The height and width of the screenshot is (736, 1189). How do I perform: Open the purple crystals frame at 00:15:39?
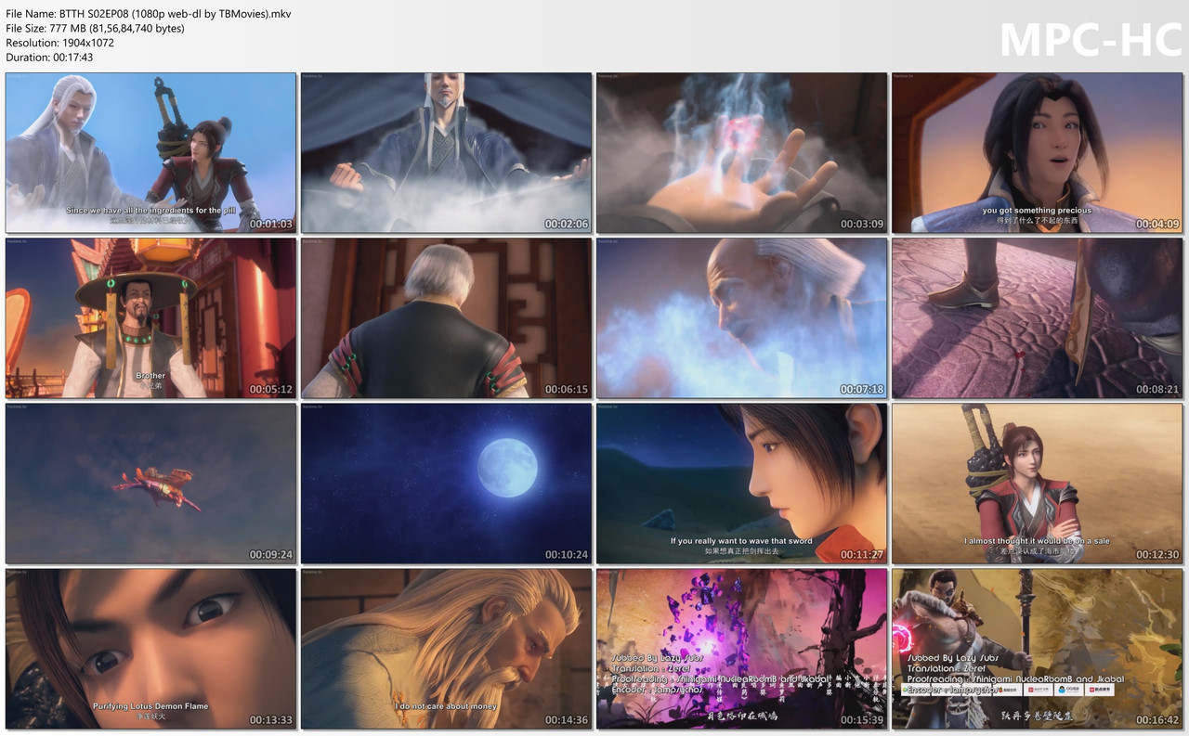(741, 649)
